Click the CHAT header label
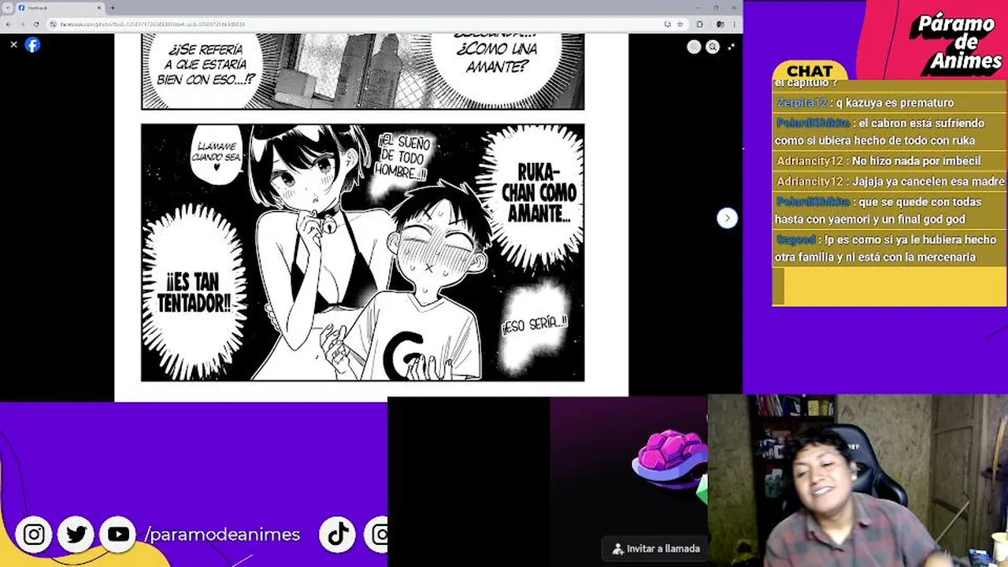Viewport: 1008px width, 567px height. point(810,71)
